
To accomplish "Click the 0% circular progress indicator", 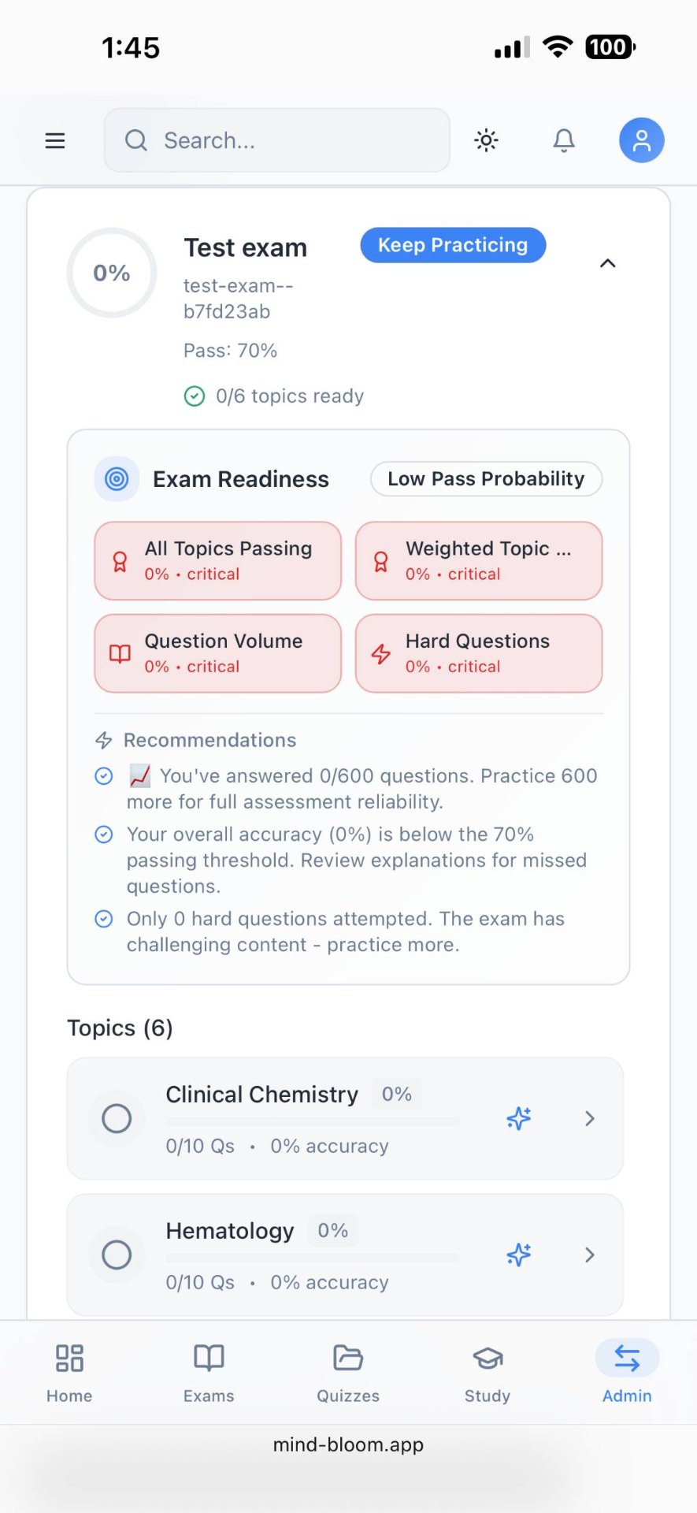I will click(x=112, y=273).
